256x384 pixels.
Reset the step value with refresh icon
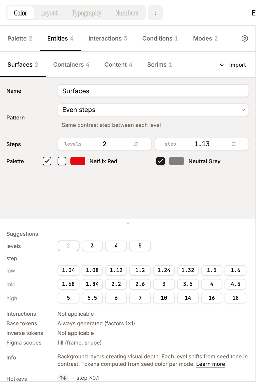click(x=234, y=144)
